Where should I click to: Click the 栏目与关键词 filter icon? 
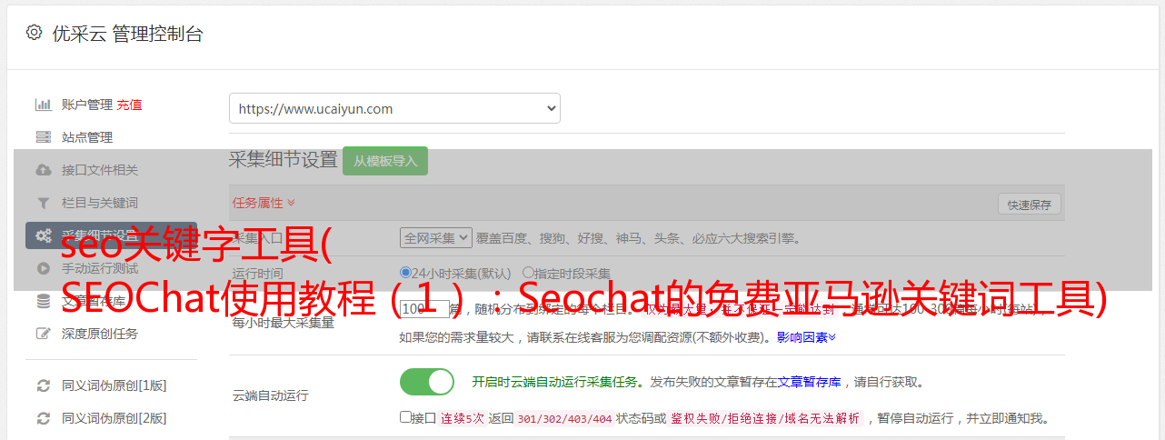[x=43, y=203]
